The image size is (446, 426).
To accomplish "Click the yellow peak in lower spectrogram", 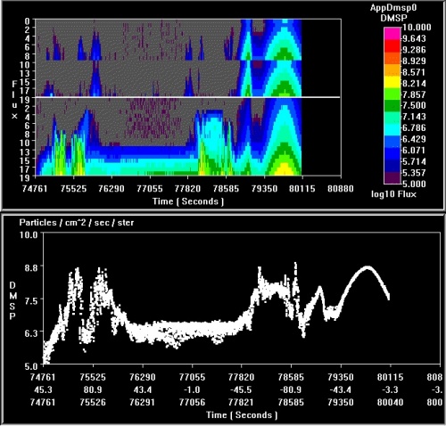I will click(285, 168).
